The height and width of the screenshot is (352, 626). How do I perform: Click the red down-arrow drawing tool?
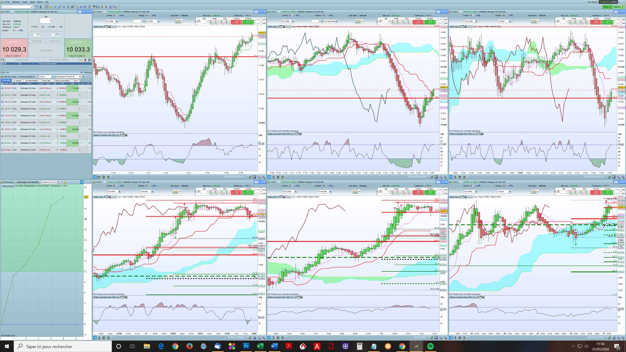pos(106,7)
